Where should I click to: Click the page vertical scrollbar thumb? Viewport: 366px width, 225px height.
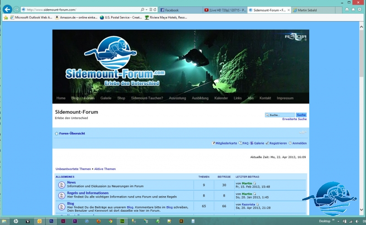pyautogui.click(x=361, y=53)
